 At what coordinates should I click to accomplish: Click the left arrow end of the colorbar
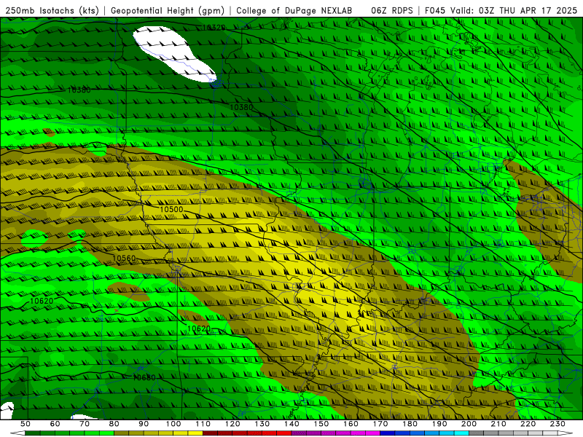pos(17,433)
